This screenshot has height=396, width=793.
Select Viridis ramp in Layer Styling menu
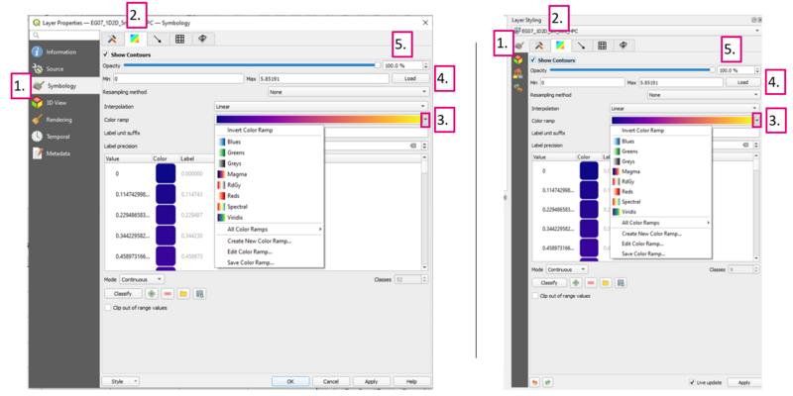(630, 211)
